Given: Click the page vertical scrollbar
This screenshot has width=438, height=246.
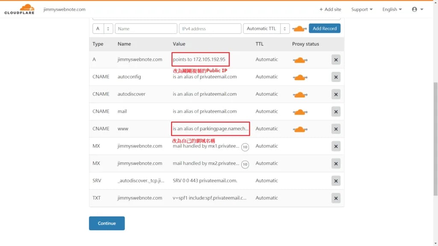Looking at the screenshot, I should pos(435,139).
